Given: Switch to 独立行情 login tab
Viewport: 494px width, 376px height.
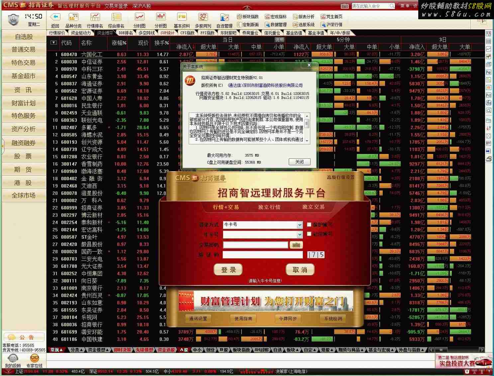Looking at the screenshot, I should coord(269,207).
